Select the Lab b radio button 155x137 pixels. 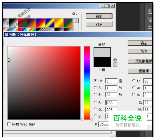tap(134, 94)
